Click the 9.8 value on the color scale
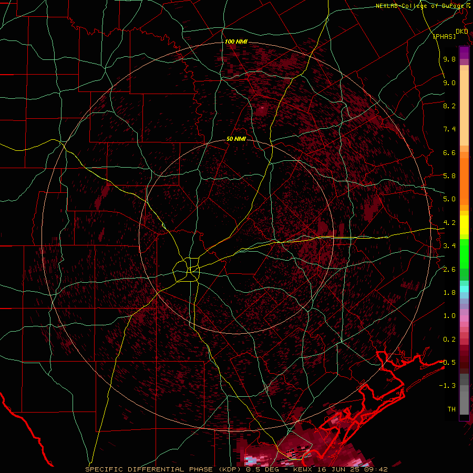The width and height of the screenshot is (473, 473). [x=449, y=59]
